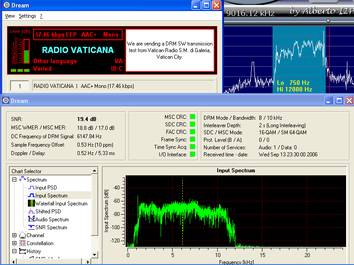
Task: Click the Input Spectrum chart icon
Action: coord(31,195)
